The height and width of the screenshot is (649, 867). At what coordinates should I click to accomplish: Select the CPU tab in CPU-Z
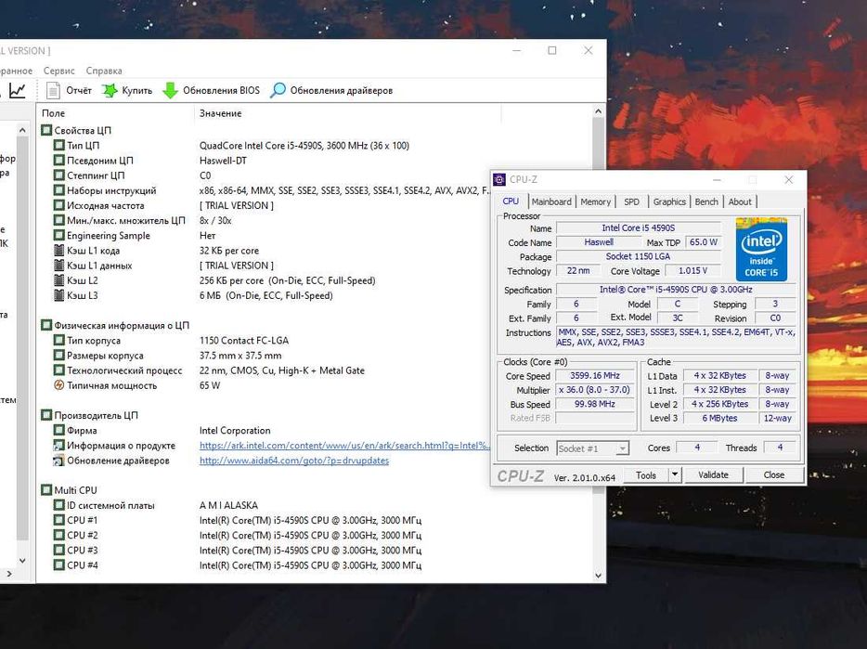[x=511, y=201]
